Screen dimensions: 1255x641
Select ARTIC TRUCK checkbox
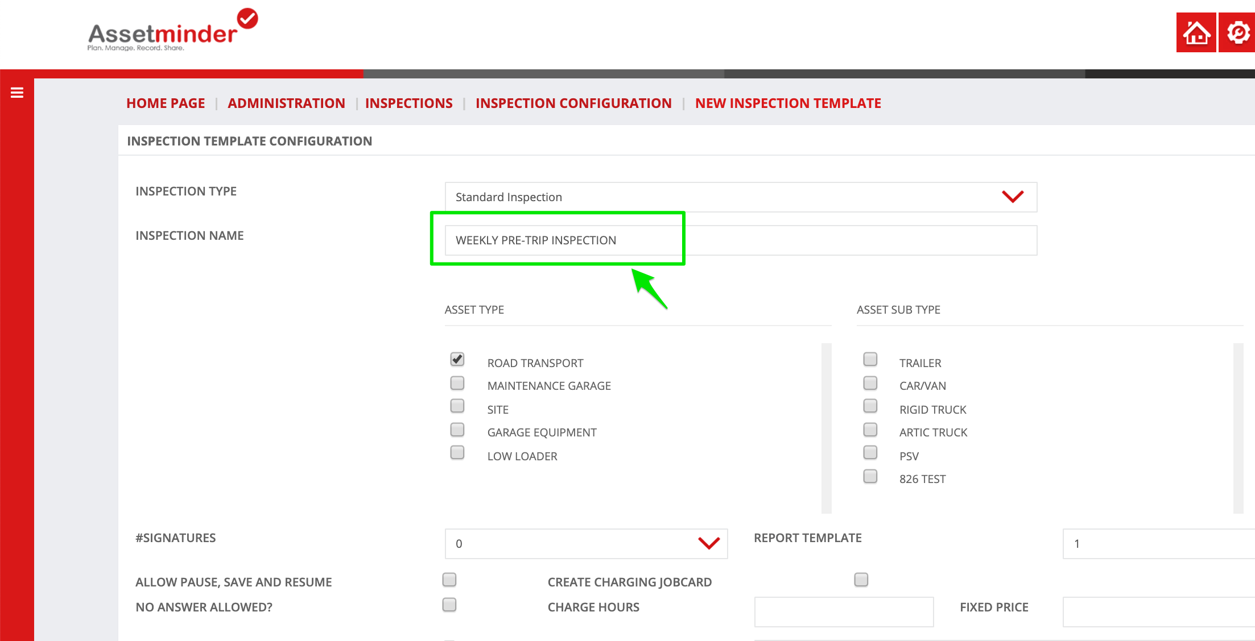click(x=870, y=430)
